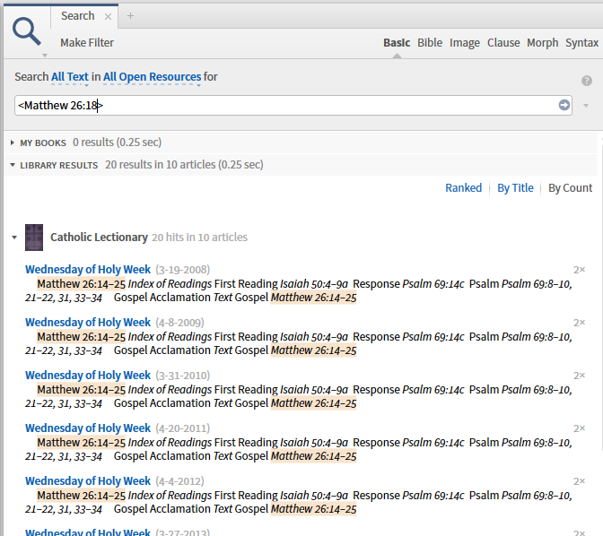The image size is (603, 536).
Task: Switch to Image search type
Action: pos(465,43)
